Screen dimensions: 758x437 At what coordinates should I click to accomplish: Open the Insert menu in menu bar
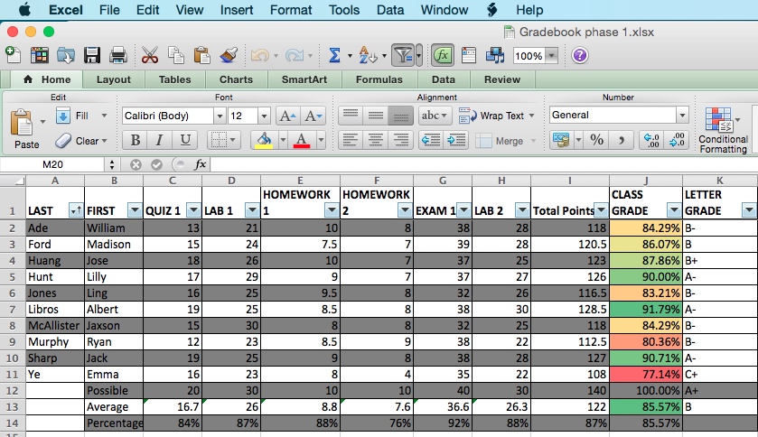click(x=237, y=10)
